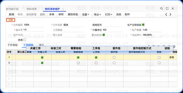Open the 图片 tab

41,45
